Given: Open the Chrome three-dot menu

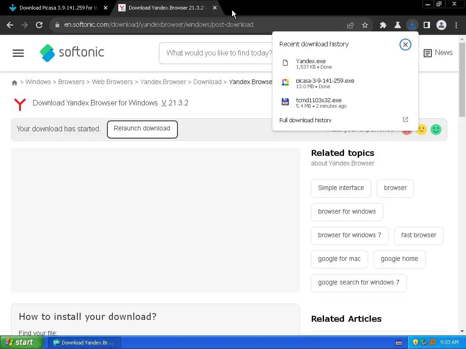Looking at the screenshot, I should (456, 25).
